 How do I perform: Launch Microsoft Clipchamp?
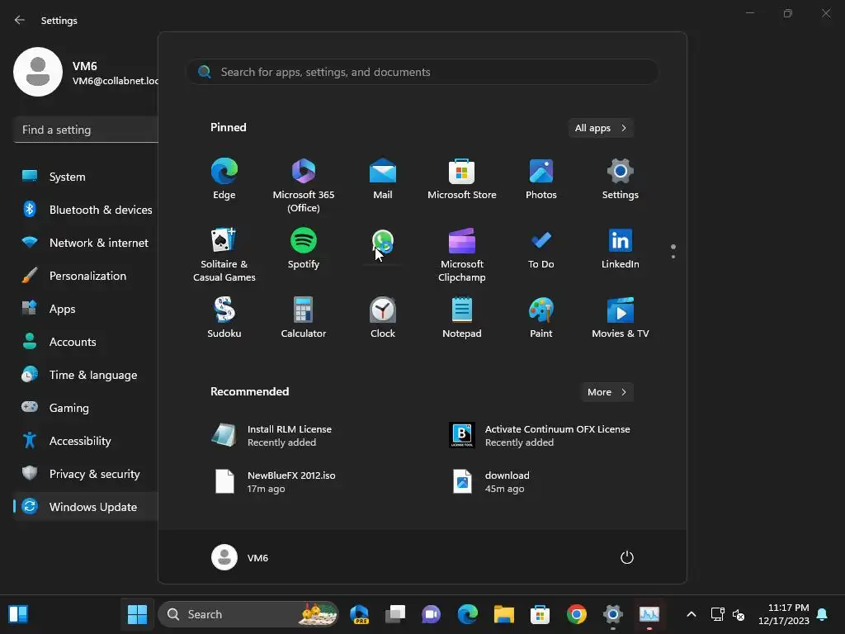click(x=462, y=254)
